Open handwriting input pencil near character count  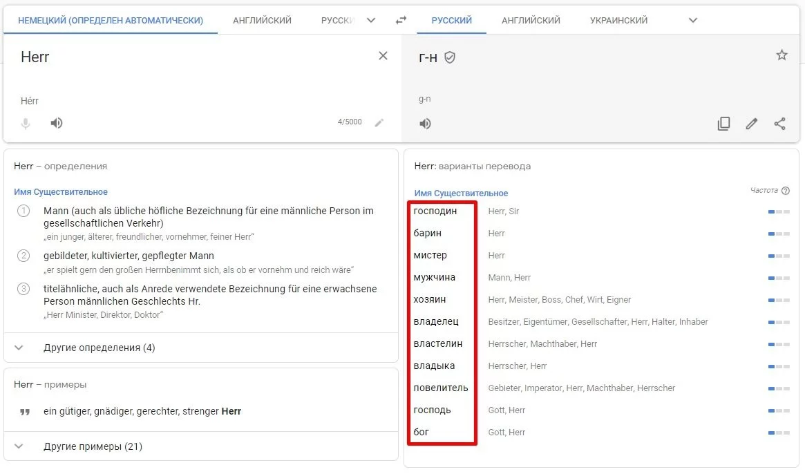click(x=379, y=122)
